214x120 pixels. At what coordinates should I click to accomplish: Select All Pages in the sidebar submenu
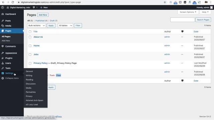[6, 36]
